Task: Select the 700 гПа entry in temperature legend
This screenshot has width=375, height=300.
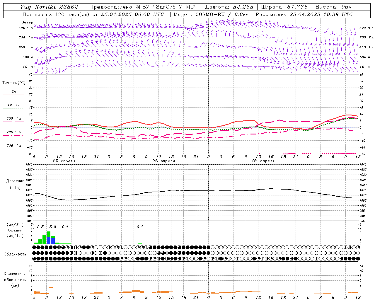Action: tap(14, 132)
